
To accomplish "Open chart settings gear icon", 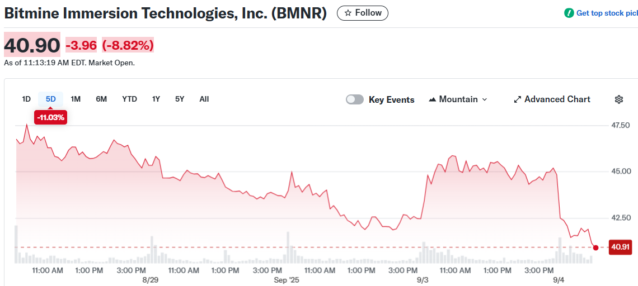I will pyautogui.click(x=618, y=99).
